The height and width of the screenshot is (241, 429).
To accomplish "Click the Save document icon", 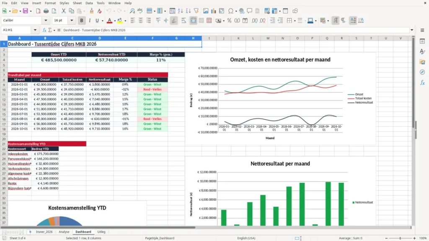I will 26,11.
